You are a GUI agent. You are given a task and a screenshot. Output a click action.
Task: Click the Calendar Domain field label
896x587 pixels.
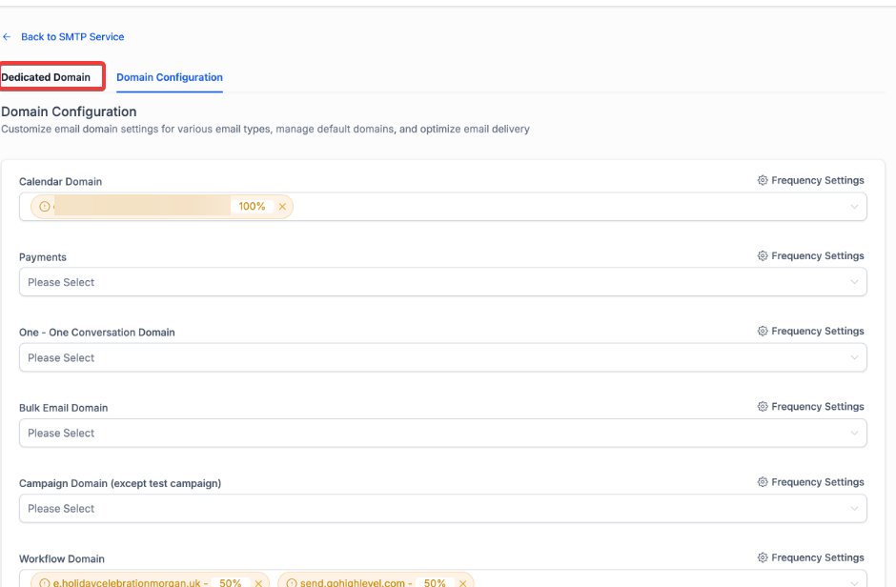[x=61, y=182]
